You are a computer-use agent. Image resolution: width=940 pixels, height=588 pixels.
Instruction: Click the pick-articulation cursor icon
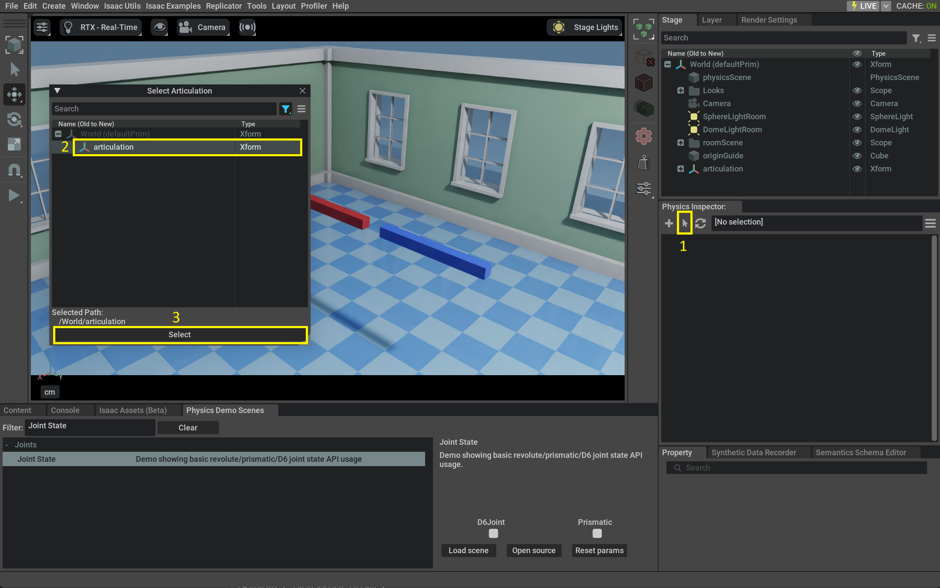point(684,223)
